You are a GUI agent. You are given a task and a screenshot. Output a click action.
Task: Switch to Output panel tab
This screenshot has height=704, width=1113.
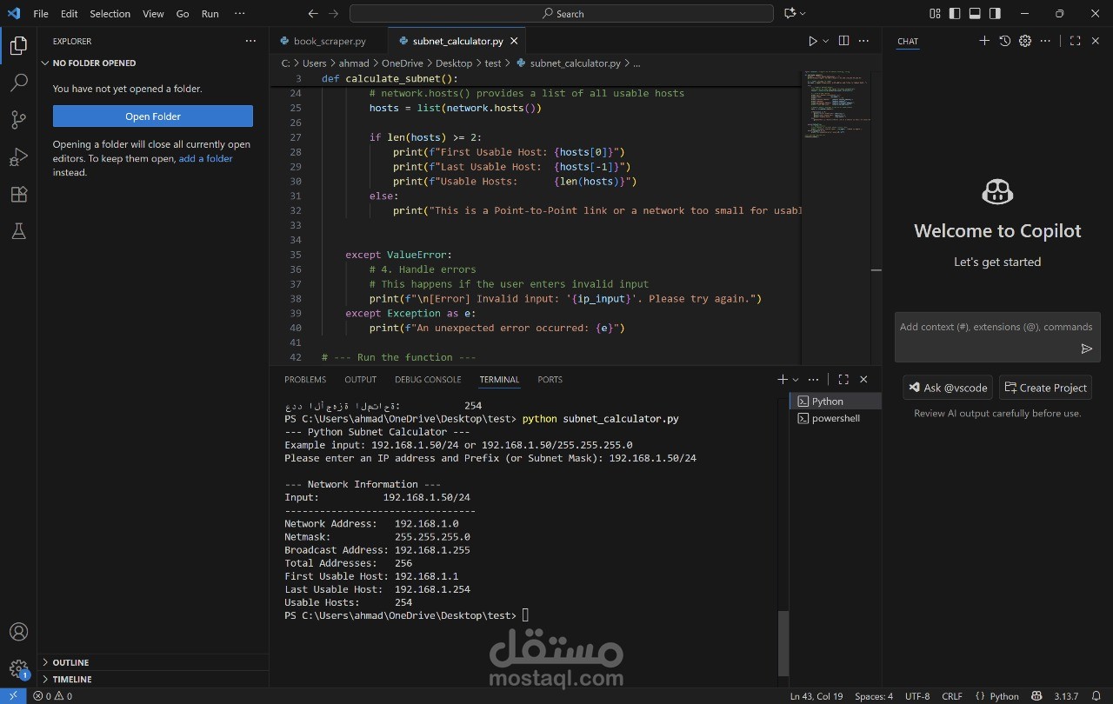click(x=360, y=380)
